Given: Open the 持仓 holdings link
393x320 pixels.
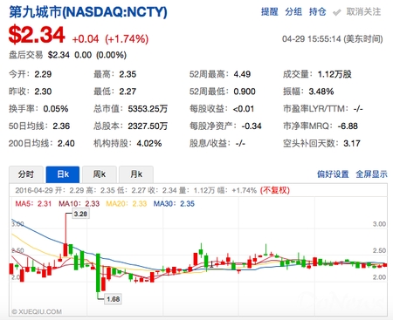Looking at the screenshot, I should point(318,12).
